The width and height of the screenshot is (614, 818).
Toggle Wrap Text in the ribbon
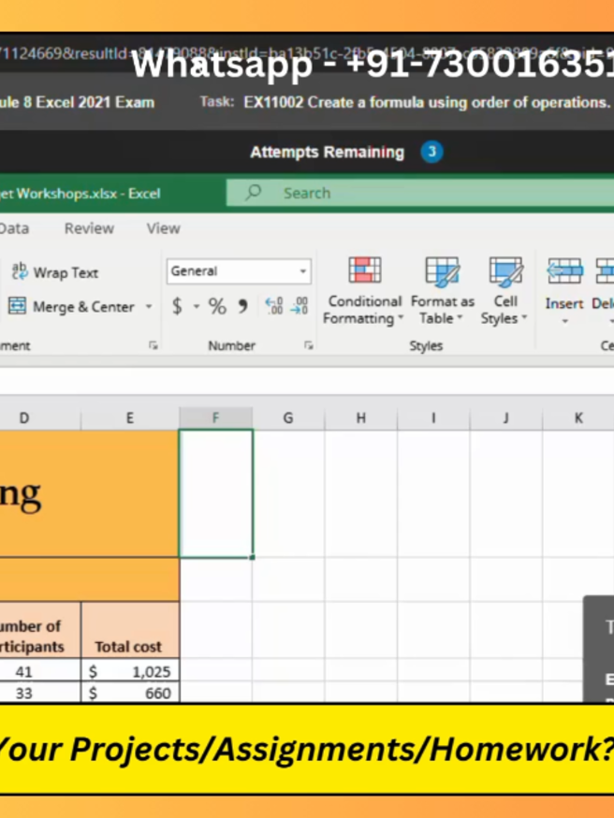click(55, 272)
